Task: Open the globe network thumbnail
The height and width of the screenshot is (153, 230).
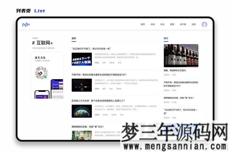Action: coord(82,111)
